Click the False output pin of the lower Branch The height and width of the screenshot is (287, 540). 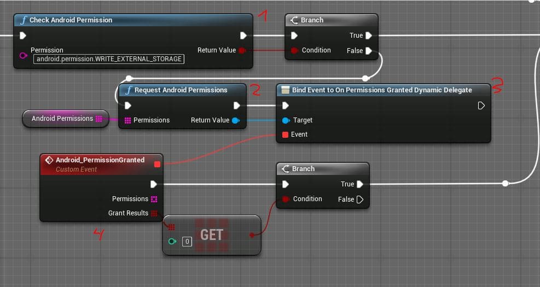point(360,200)
